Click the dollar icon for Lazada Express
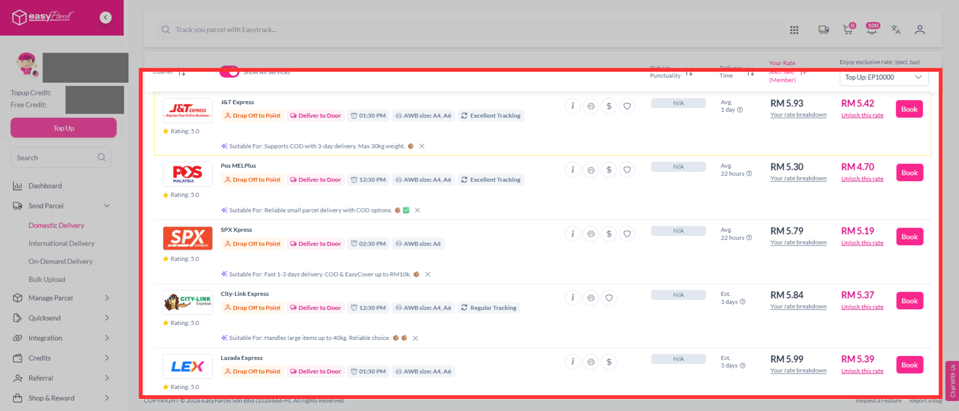The image size is (959, 411). (x=609, y=361)
